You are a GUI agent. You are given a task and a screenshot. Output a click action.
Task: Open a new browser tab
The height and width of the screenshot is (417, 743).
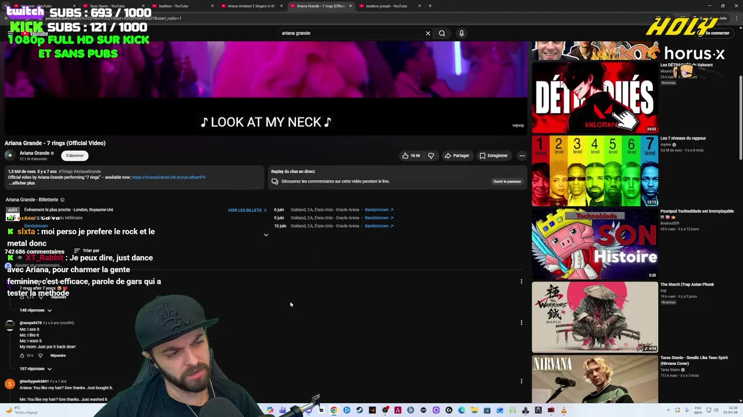click(430, 6)
